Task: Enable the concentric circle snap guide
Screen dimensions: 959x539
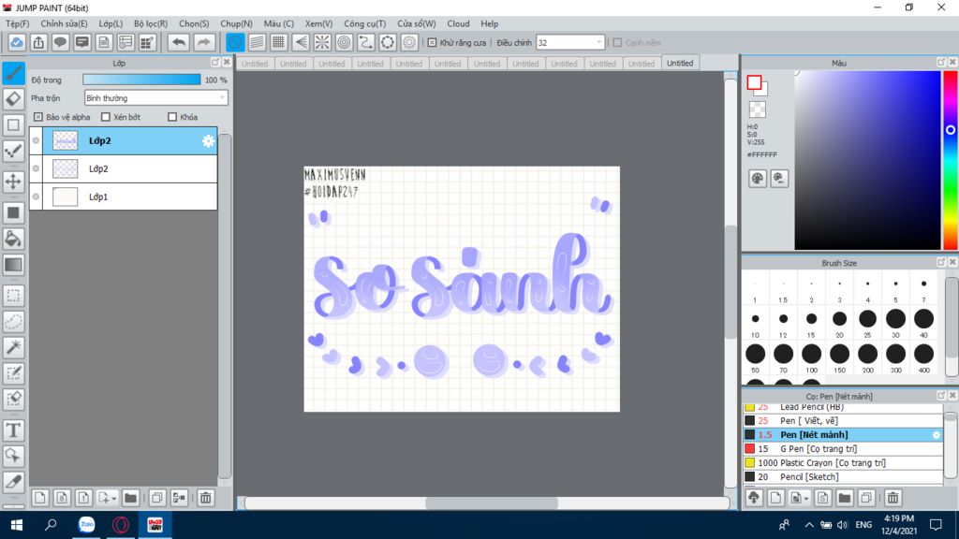Action: pyautogui.click(x=345, y=42)
